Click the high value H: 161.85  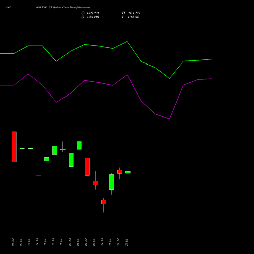(x=131, y=13)
